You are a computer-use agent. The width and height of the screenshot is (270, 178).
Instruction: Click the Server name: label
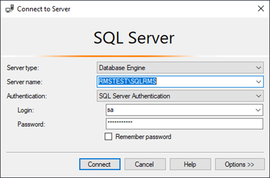coord(24,82)
